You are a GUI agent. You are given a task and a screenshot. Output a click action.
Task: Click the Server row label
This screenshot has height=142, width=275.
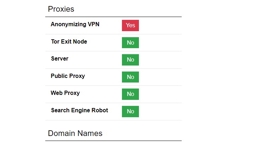[60, 58]
